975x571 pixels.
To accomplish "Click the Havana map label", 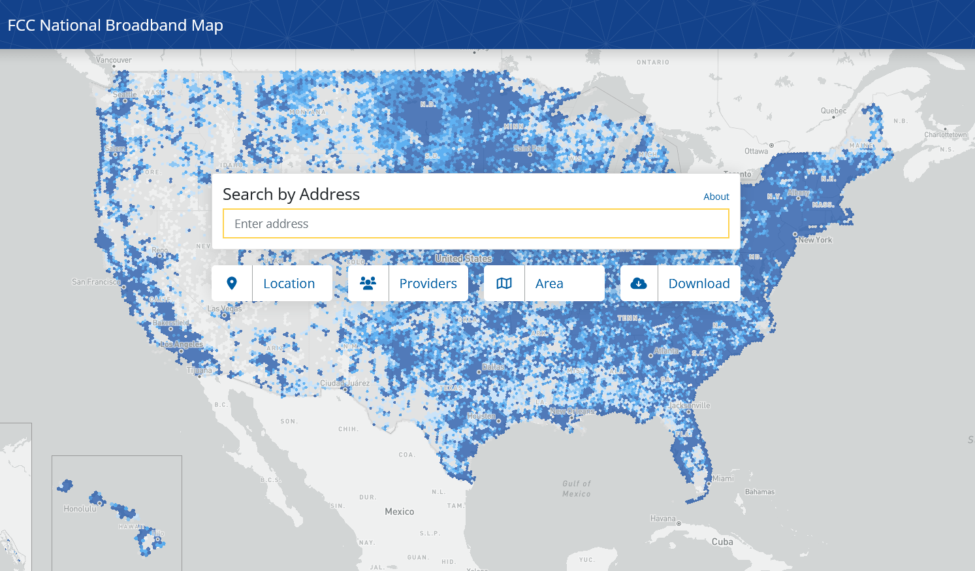I will 663,519.
